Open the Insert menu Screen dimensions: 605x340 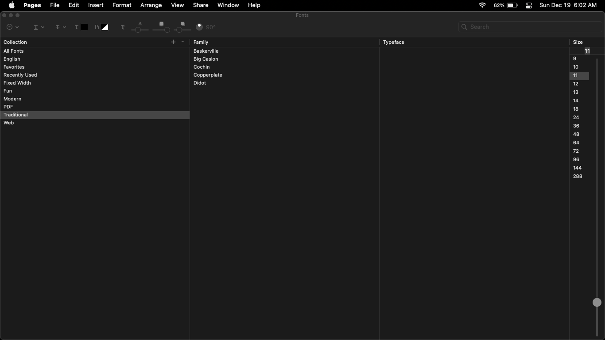[x=96, y=5]
